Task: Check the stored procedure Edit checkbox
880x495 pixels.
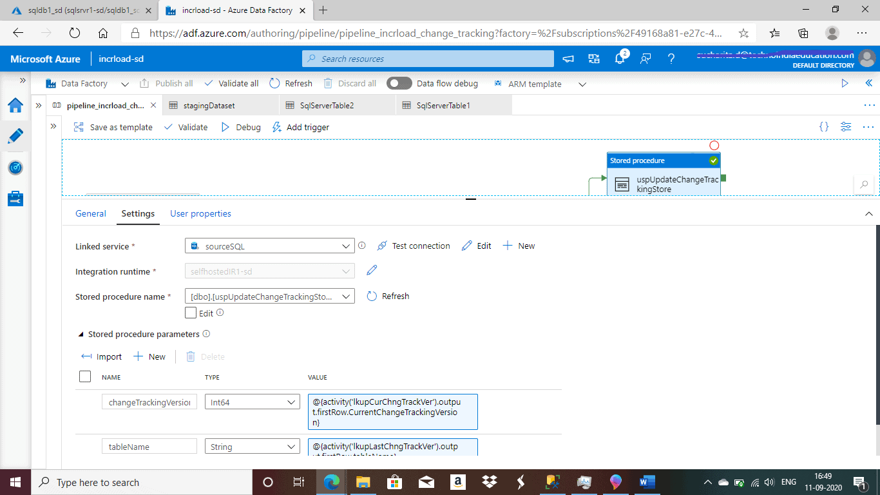Action: pos(190,313)
